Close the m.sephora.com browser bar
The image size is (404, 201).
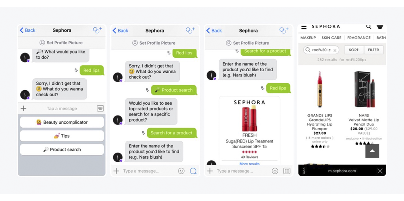pyautogui.click(x=380, y=171)
